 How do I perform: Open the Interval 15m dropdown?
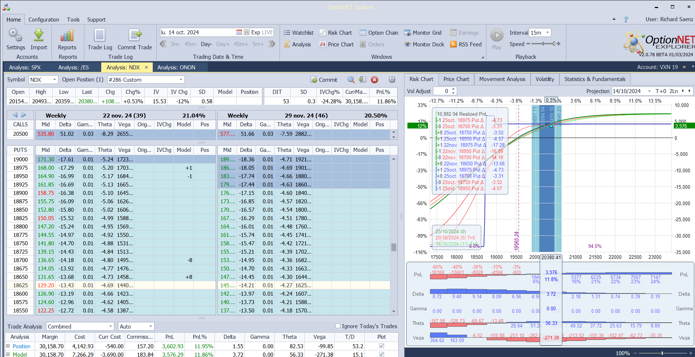pyautogui.click(x=547, y=32)
